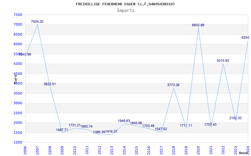The height and width of the screenshot is (156, 251).
Task: Select the peak value 6832.98
Action: coord(198,25)
